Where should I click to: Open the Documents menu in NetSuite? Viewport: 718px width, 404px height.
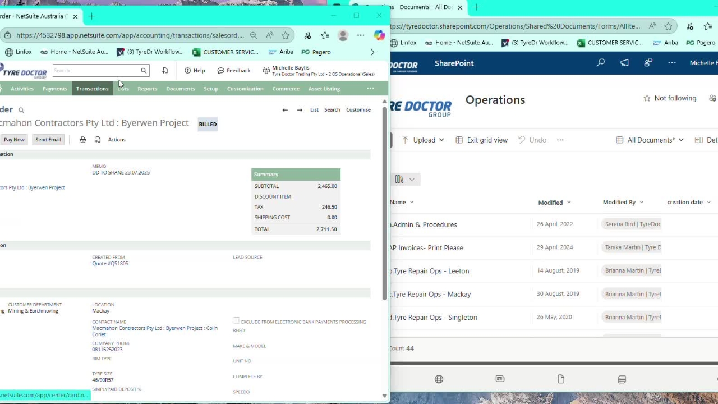click(181, 89)
